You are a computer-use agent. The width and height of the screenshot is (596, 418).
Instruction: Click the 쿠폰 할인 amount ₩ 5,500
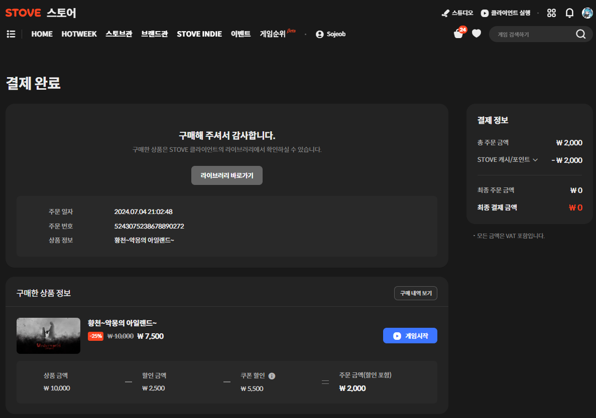[x=252, y=389]
